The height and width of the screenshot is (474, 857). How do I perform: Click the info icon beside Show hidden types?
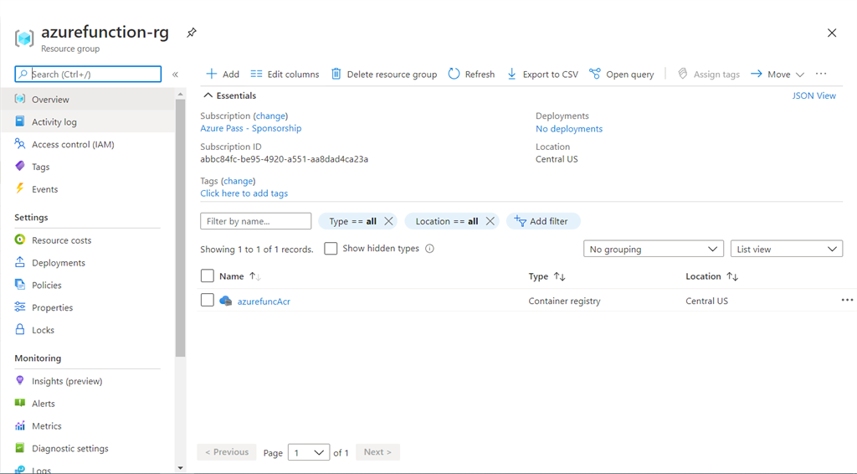coord(429,249)
